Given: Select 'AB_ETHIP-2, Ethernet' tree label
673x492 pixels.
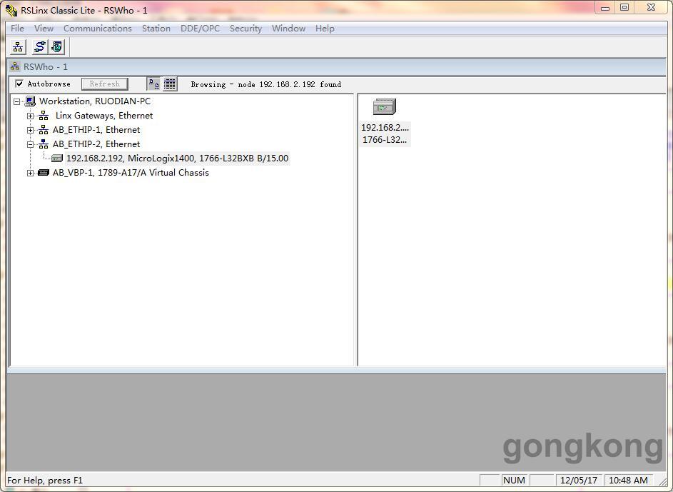Looking at the screenshot, I should pyautogui.click(x=96, y=144).
